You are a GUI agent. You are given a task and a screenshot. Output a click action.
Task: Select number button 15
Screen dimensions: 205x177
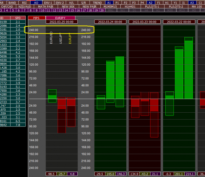72,10
